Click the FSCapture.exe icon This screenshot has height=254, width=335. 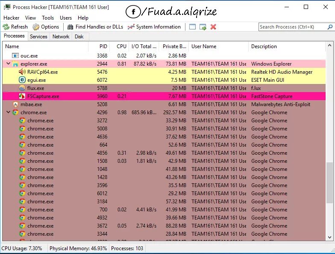[22, 96]
